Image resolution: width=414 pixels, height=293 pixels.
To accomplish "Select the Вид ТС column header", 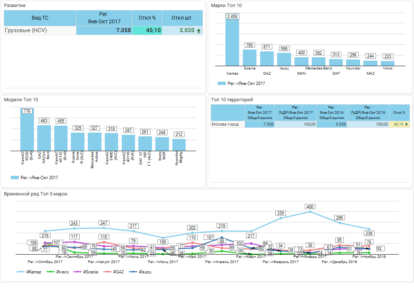I will 40,18.
